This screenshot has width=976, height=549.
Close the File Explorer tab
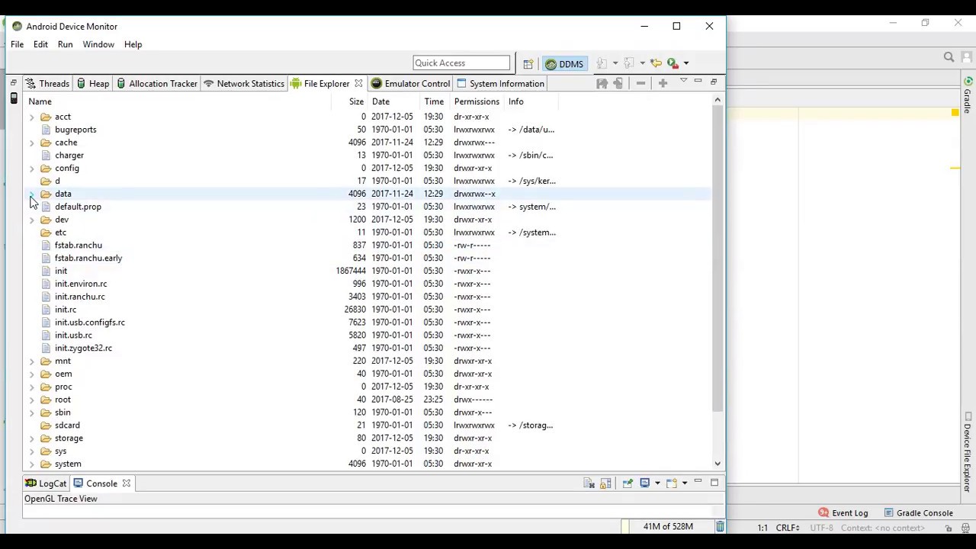coord(358,83)
